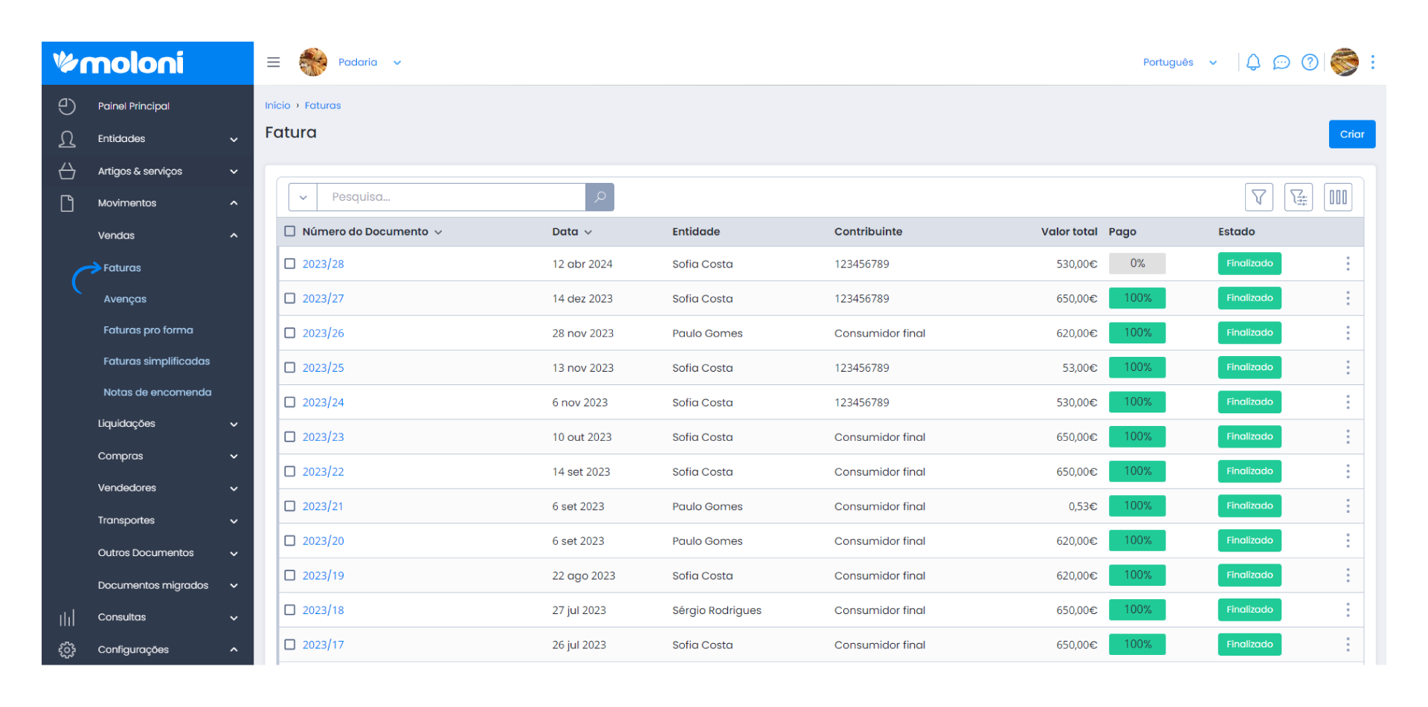Open the Padaria company dropdown
The width and height of the screenshot is (1428, 707).
tap(370, 62)
